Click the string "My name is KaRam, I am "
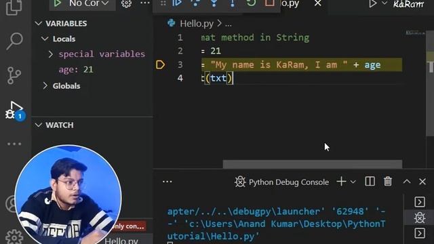434x244 pixels. coord(279,65)
